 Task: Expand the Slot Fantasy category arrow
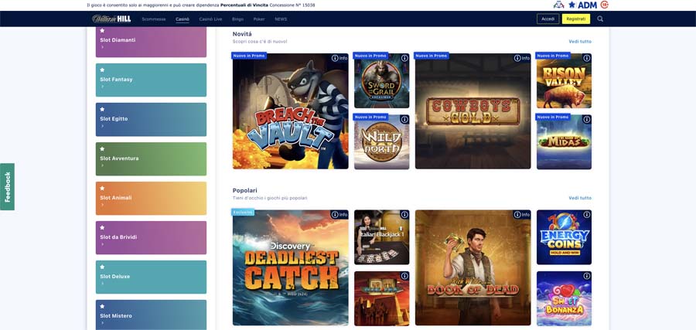[103, 87]
